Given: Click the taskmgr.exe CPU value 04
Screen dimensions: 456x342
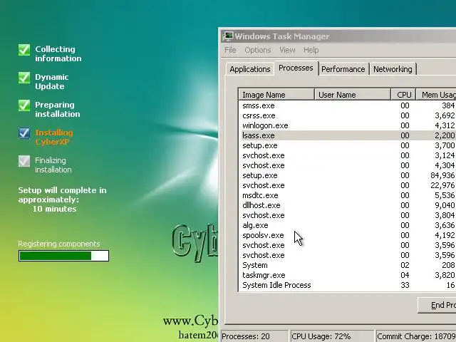Looking at the screenshot, I should [x=405, y=275].
